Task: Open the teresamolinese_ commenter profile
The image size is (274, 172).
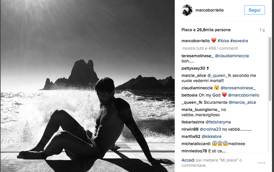Action: point(197,56)
